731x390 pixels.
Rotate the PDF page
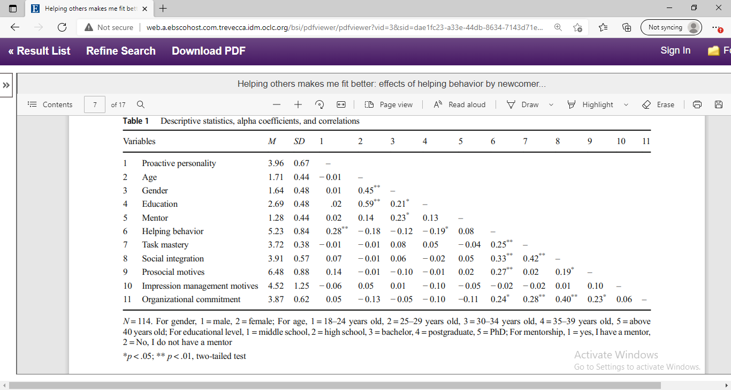click(319, 104)
